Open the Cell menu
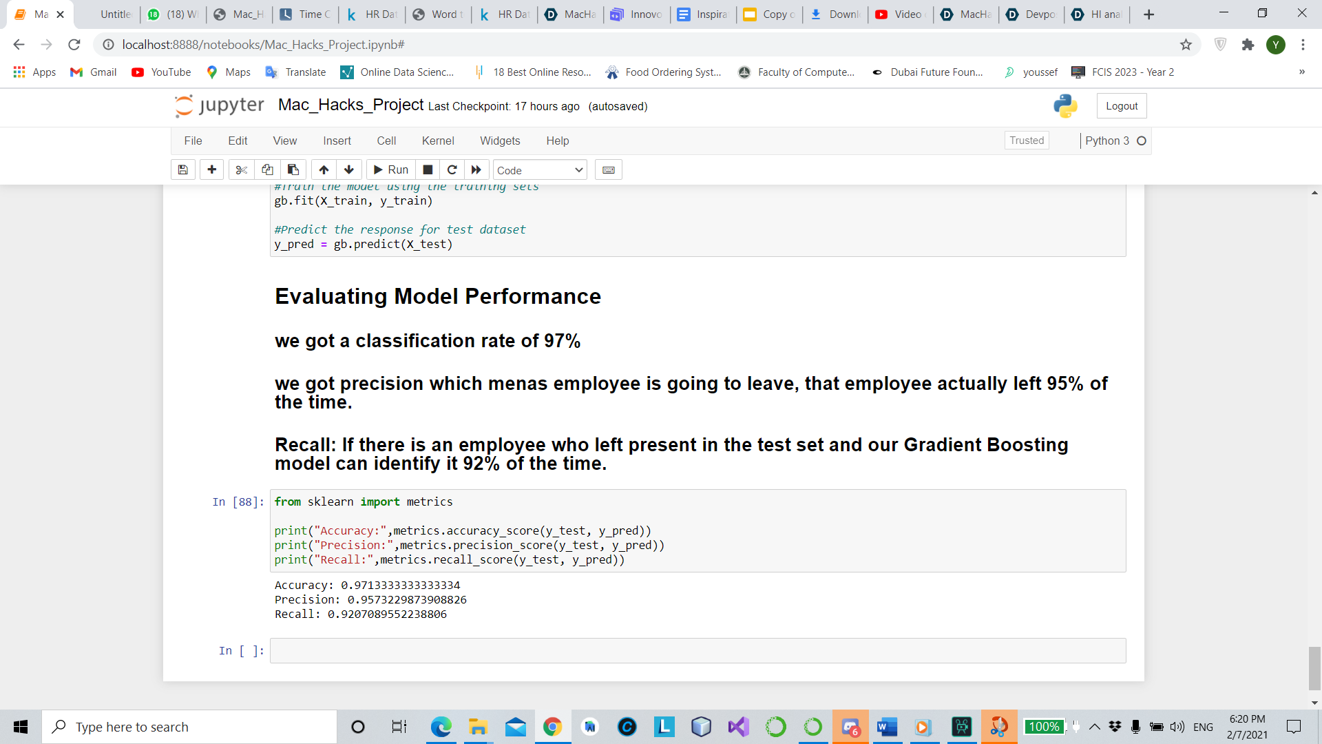Image resolution: width=1322 pixels, height=744 pixels. (x=386, y=141)
